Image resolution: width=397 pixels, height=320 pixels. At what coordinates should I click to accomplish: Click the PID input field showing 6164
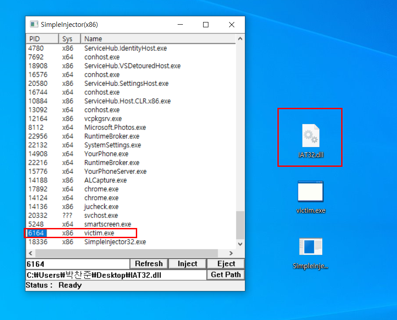[77, 264]
